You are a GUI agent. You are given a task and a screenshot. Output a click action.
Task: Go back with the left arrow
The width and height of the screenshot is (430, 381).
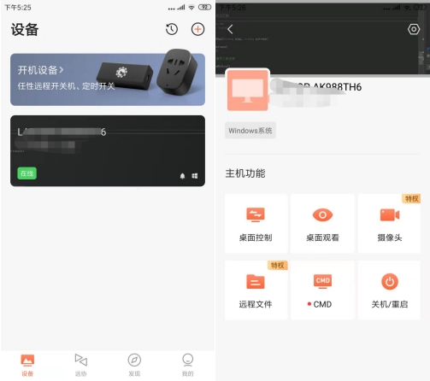point(230,29)
